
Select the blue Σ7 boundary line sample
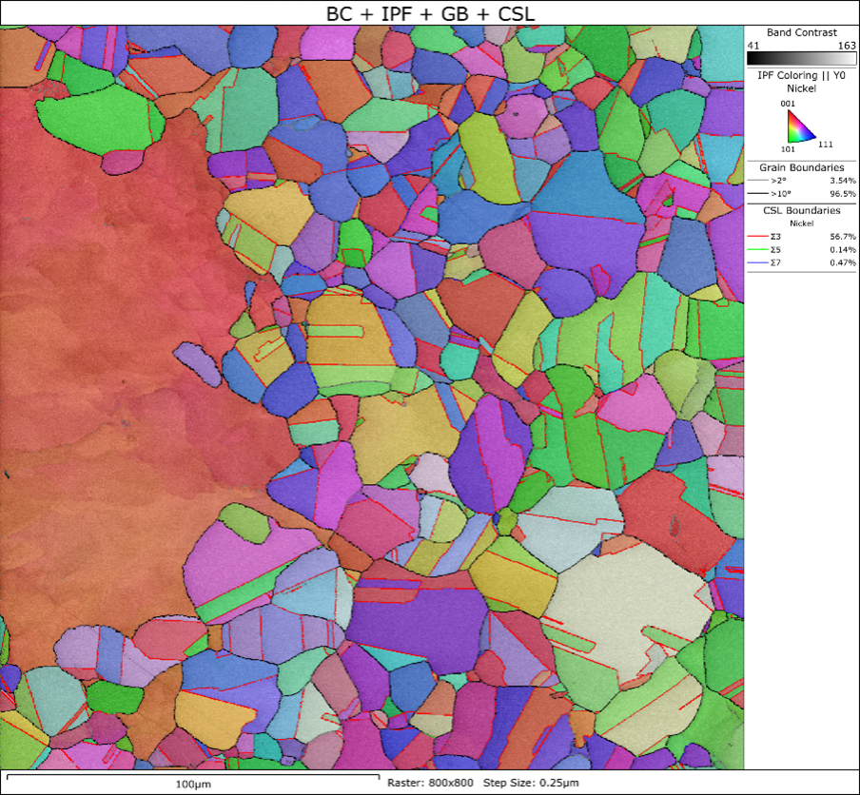[x=758, y=262]
